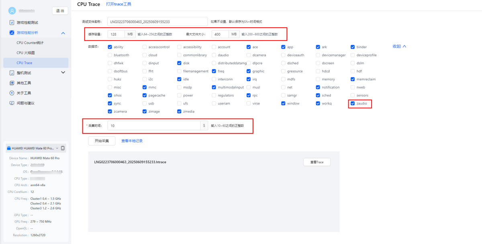Viewport: 482px width, 244px height.
Task: Toggle the binder checkbox off
Action: coord(353,47)
